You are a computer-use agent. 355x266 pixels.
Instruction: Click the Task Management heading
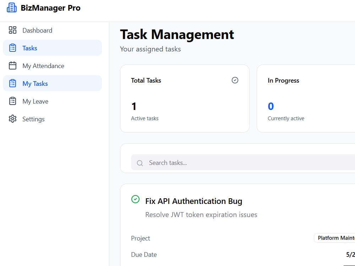click(x=177, y=35)
